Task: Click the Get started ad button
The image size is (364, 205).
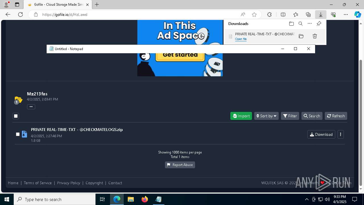Action: pos(180,55)
